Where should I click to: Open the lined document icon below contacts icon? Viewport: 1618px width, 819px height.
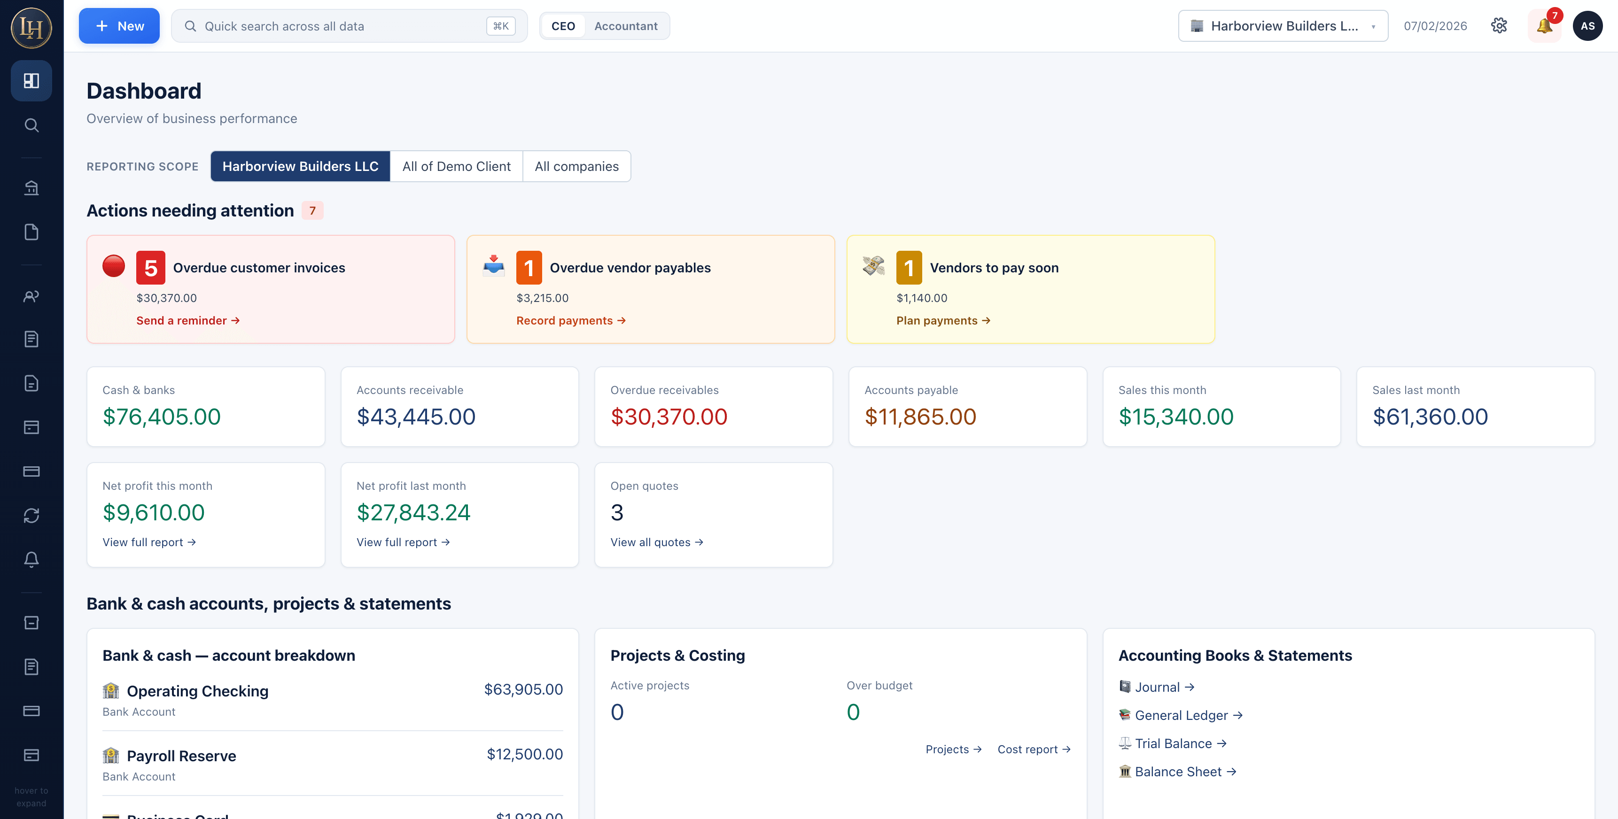pyautogui.click(x=31, y=339)
